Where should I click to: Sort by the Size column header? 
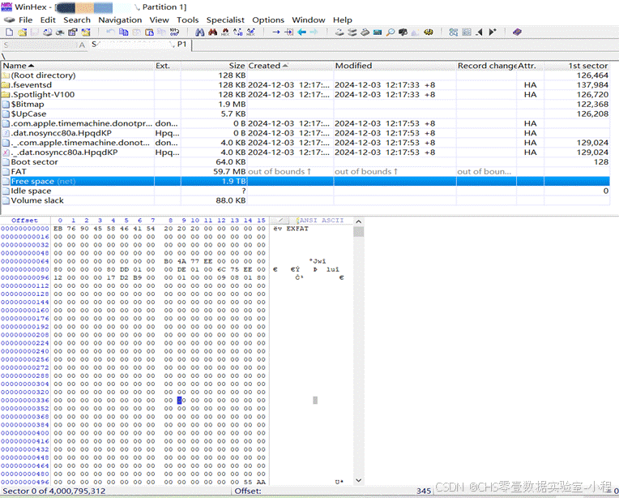tap(214, 66)
